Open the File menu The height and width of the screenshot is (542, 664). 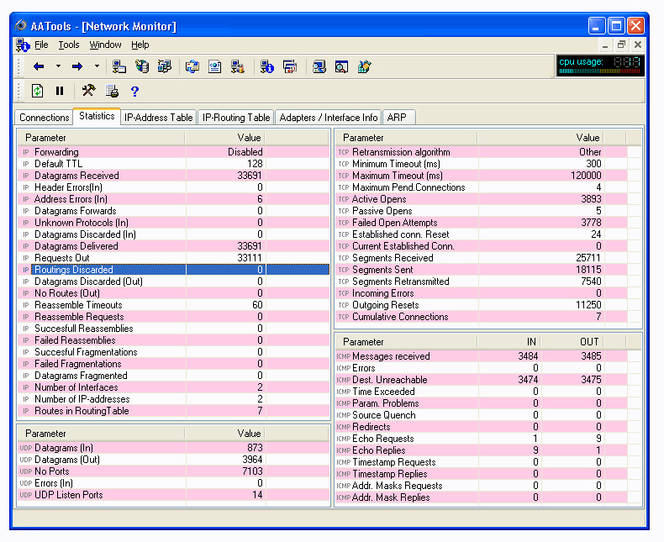[x=41, y=45]
